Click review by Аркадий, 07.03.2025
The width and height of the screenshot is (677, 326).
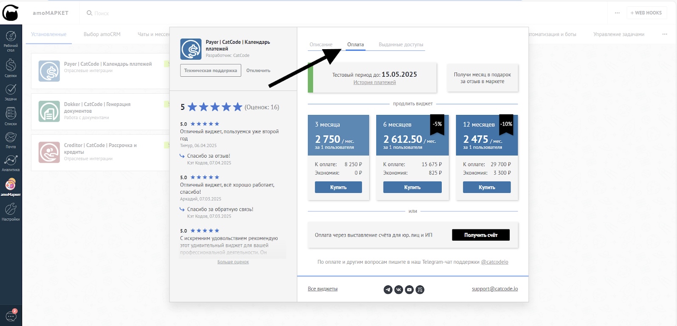coord(227,188)
